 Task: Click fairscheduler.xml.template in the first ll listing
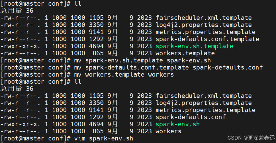(x=204, y=18)
